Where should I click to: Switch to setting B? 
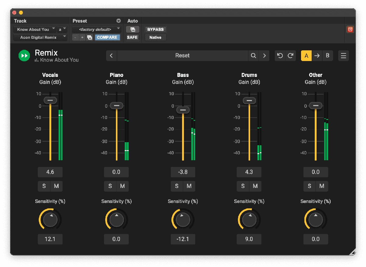click(328, 56)
